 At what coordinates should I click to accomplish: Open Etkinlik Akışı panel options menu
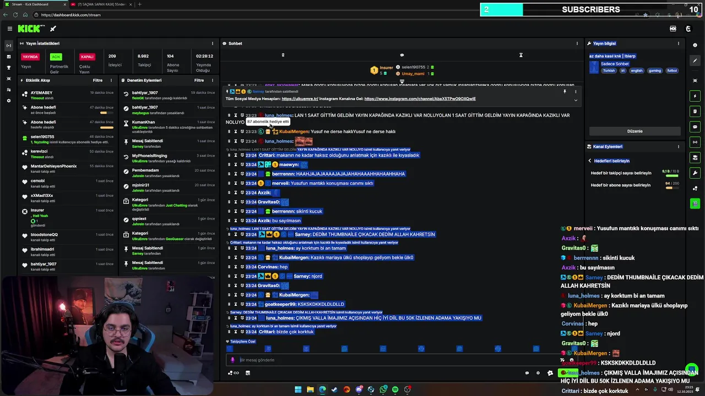click(111, 80)
